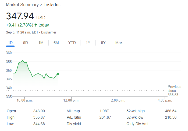Viewport: 188px width, 131px height.
Task: Click the Market Summary breadcrumb link
Action: click(22, 5)
